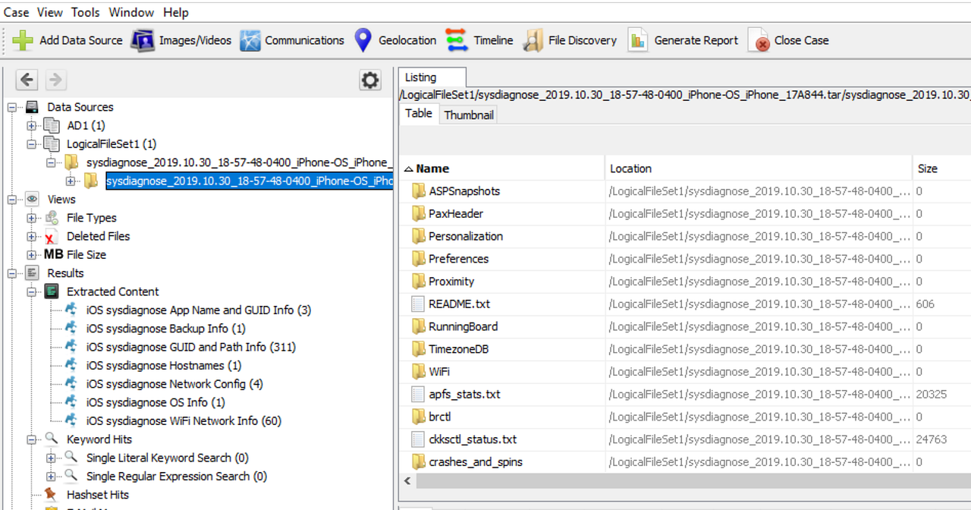Viewport: 971px width, 510px height.
Task: Expand the Deleted Files node
Action: pyautogui.click(x=31, y=236)
